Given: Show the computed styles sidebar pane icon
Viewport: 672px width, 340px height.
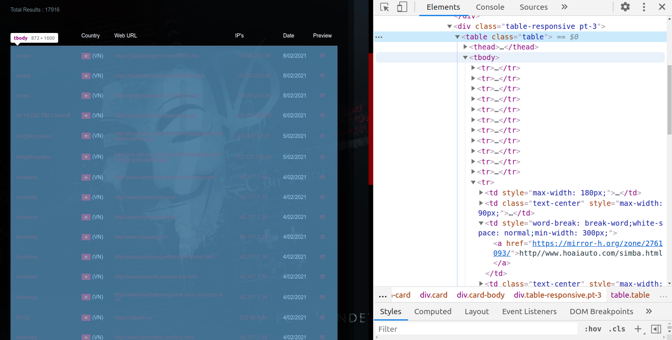Looking at the screenshot, I should click(x=656, y=329).
